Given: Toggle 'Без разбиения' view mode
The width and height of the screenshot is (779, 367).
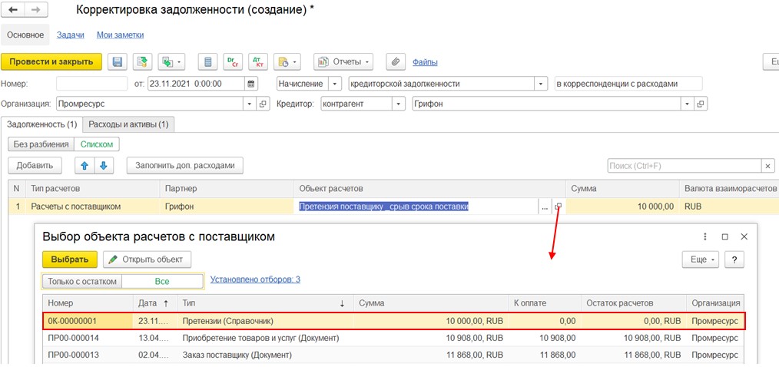Looking at the screenshot, I should pyautogui.click(x=41, y=144).
